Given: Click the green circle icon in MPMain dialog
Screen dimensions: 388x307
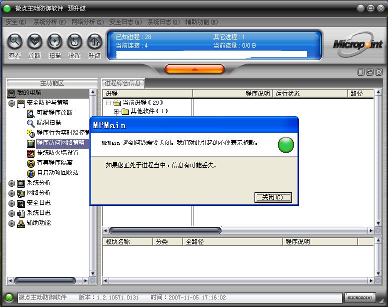Looking at the screenshot, I should coord(286,145).
